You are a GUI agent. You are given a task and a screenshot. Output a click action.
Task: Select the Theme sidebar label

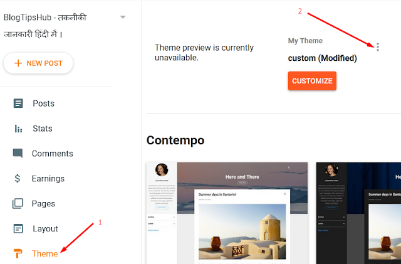coord(44,253)
